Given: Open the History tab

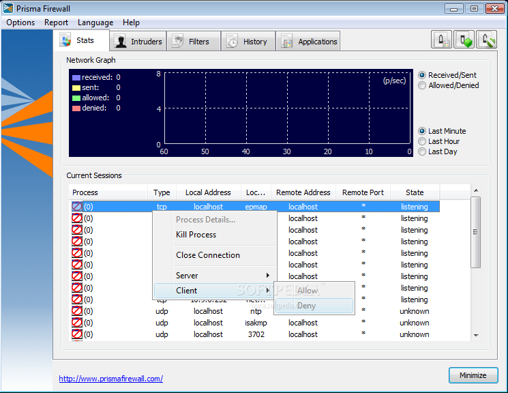Looking at the screenshot, I should (x=248, y=41).
